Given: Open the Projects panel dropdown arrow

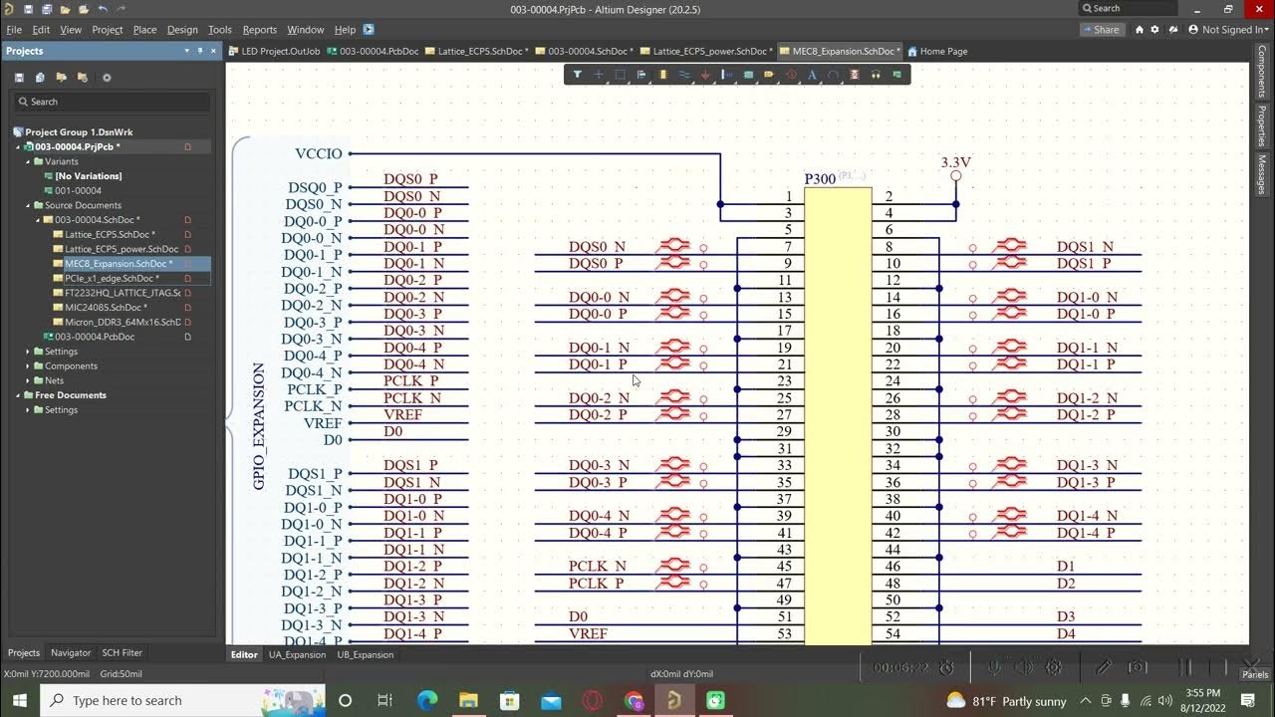Looking at the screenshot, I should [186, 51].
